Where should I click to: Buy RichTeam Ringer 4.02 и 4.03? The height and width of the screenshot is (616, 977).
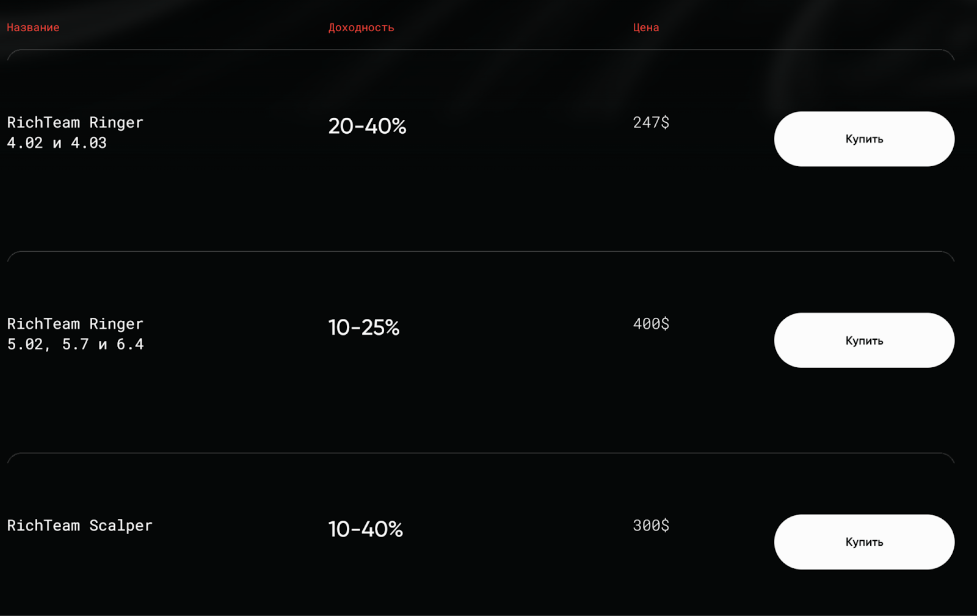[863, 139]
